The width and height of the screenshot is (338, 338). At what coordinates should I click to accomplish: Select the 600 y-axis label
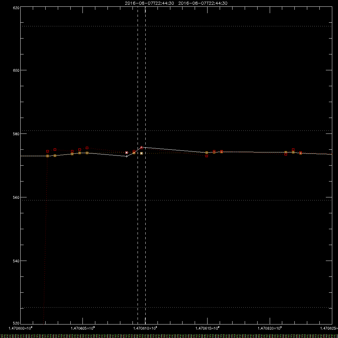(x=16, y=70)
